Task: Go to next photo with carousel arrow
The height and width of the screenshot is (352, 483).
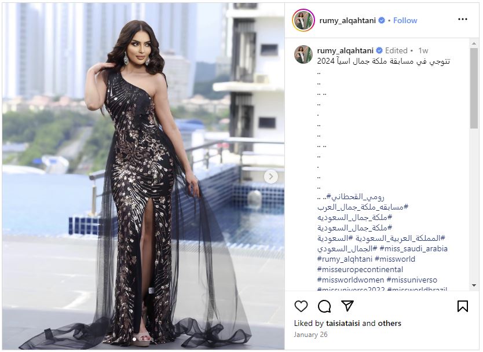Action: click(271, 177)
